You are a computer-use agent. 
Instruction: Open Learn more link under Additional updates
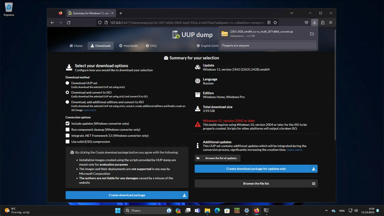[294, 150]
